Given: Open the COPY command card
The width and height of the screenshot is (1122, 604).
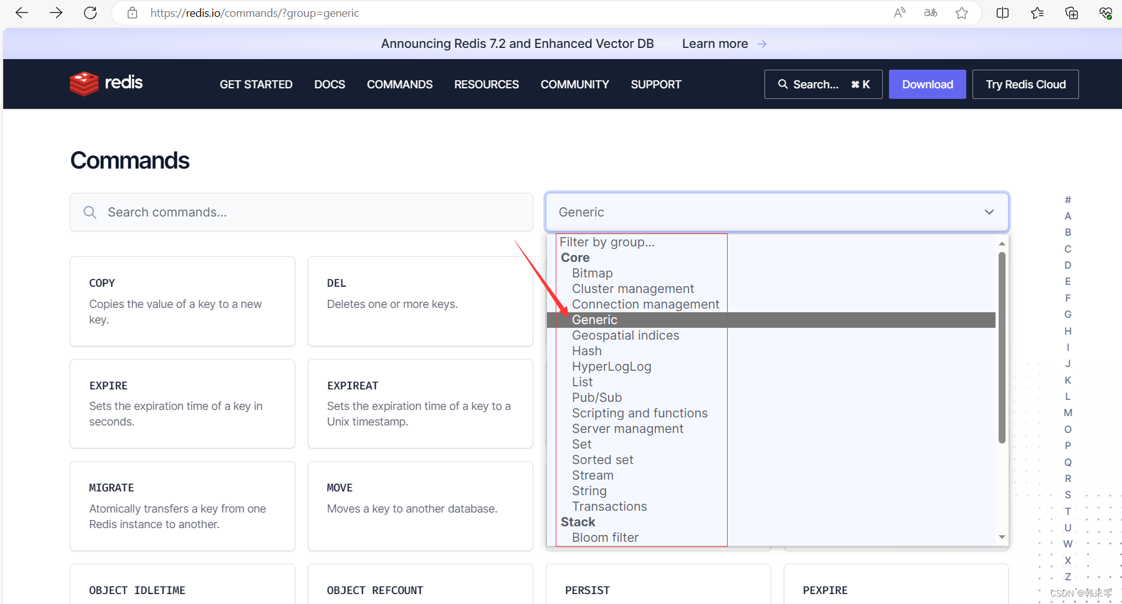Looking at the screenshot, I should click(183, 301).
